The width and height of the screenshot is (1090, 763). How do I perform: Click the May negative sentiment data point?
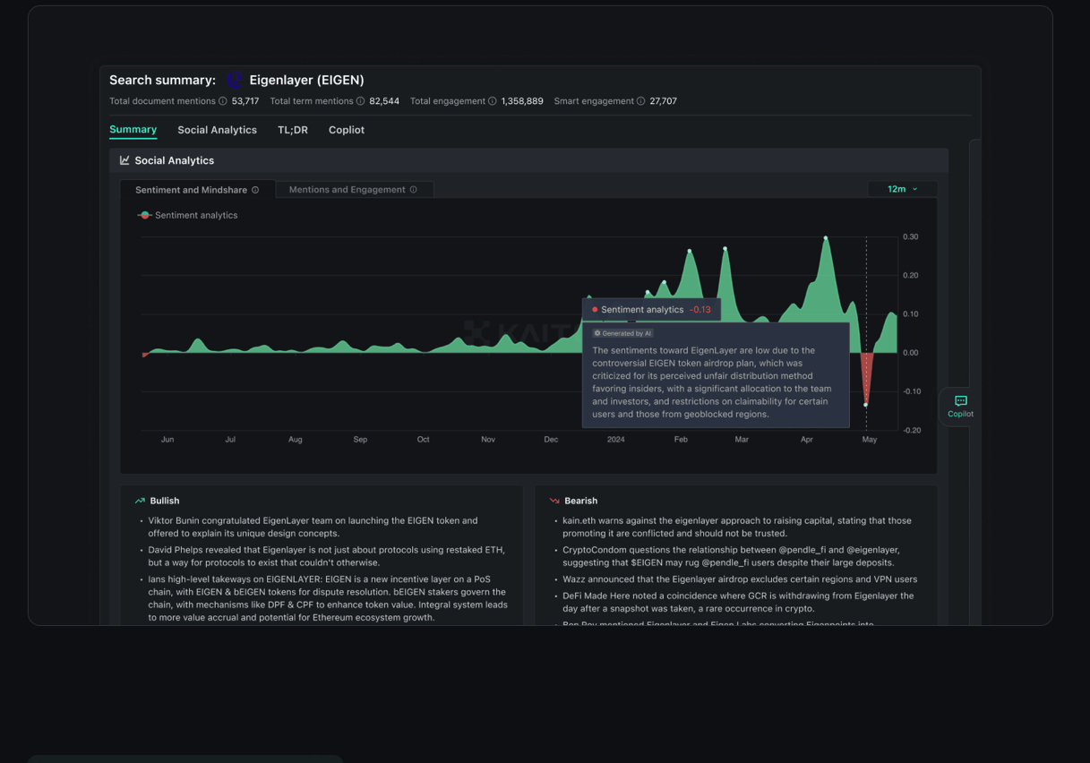tap(865, 405)
